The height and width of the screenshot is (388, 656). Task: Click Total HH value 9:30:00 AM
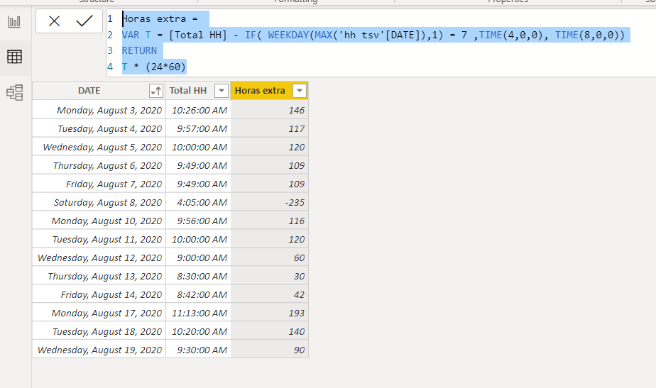(x=198, y=350)
